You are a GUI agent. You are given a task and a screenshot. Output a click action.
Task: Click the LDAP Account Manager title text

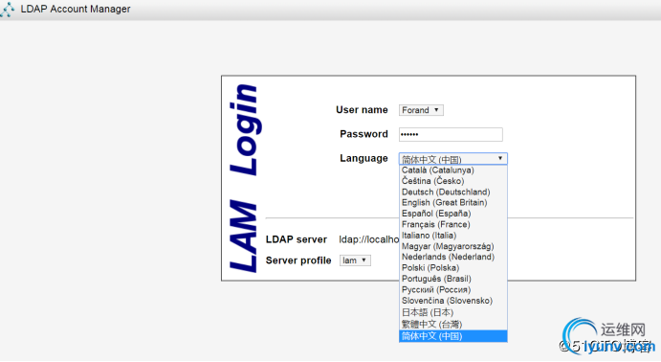click(76, 9)
